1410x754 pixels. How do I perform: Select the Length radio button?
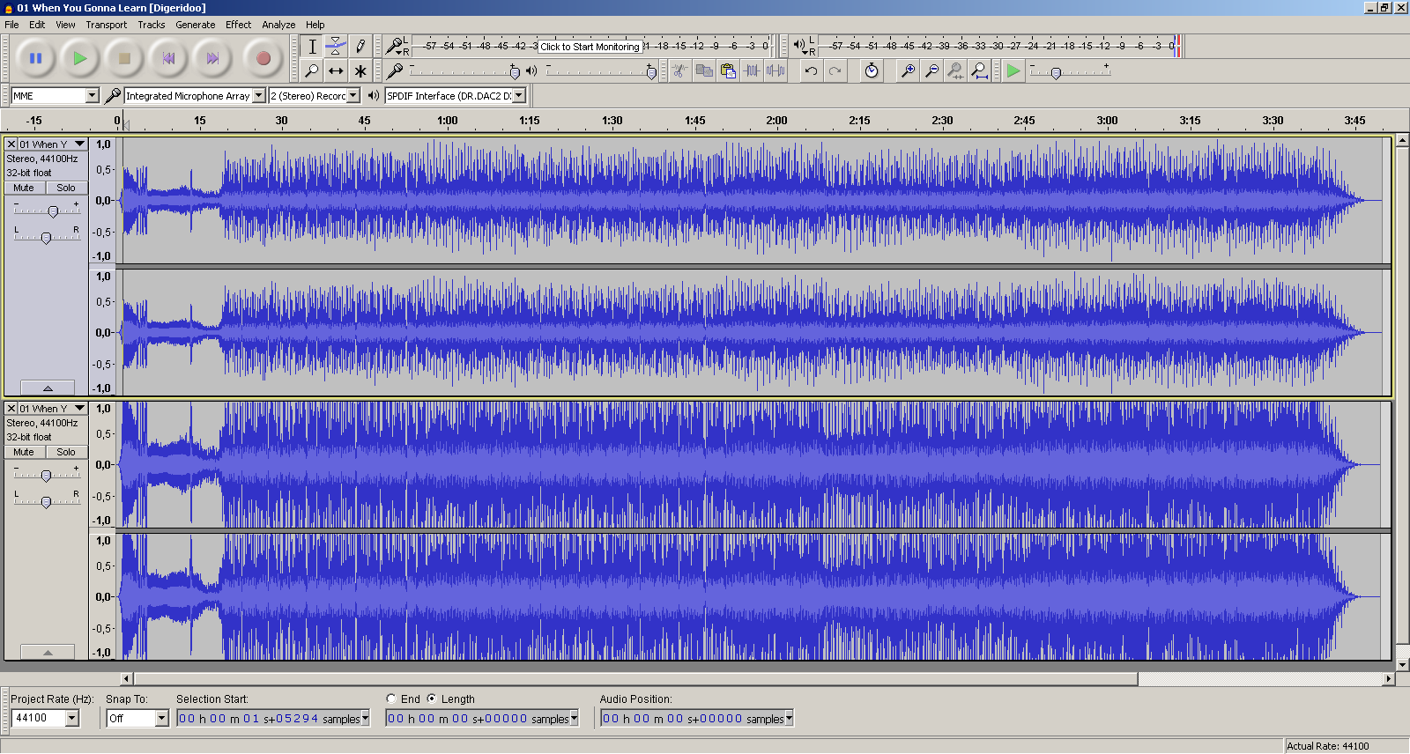pos(432,699)
